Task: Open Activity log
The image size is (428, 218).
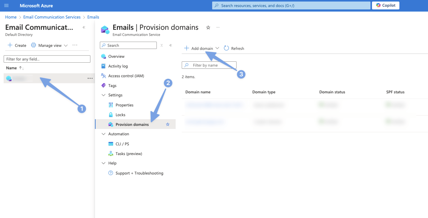Action: (x=118, y=66)
